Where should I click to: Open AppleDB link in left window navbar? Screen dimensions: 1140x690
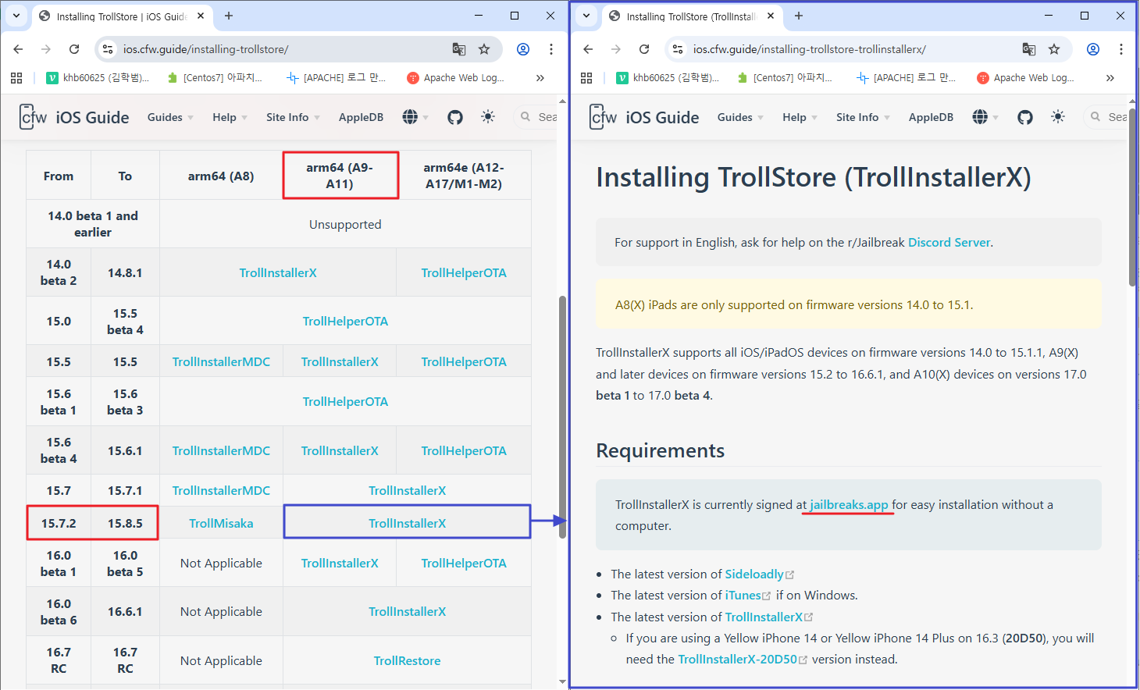(361, 117)
